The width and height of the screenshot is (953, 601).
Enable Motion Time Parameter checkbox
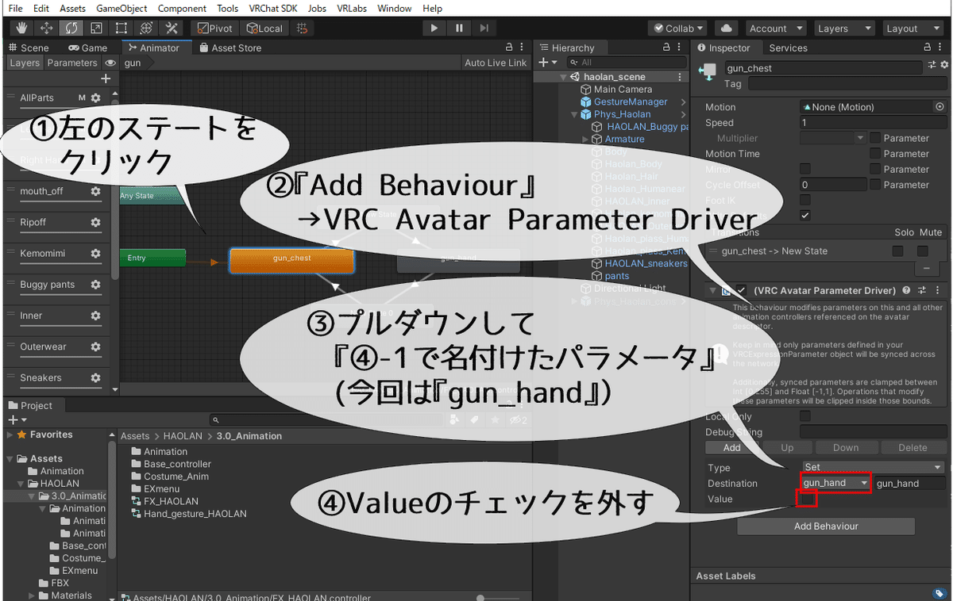point(874,154)
